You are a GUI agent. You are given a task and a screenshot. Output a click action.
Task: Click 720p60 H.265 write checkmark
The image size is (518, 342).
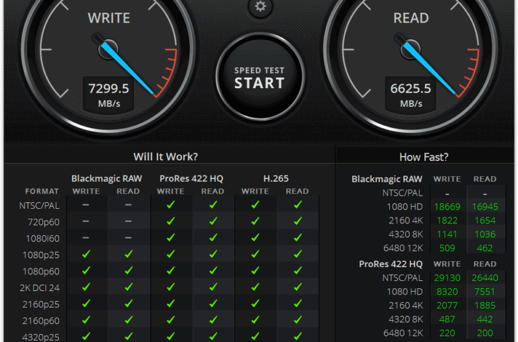pos(256,221)
